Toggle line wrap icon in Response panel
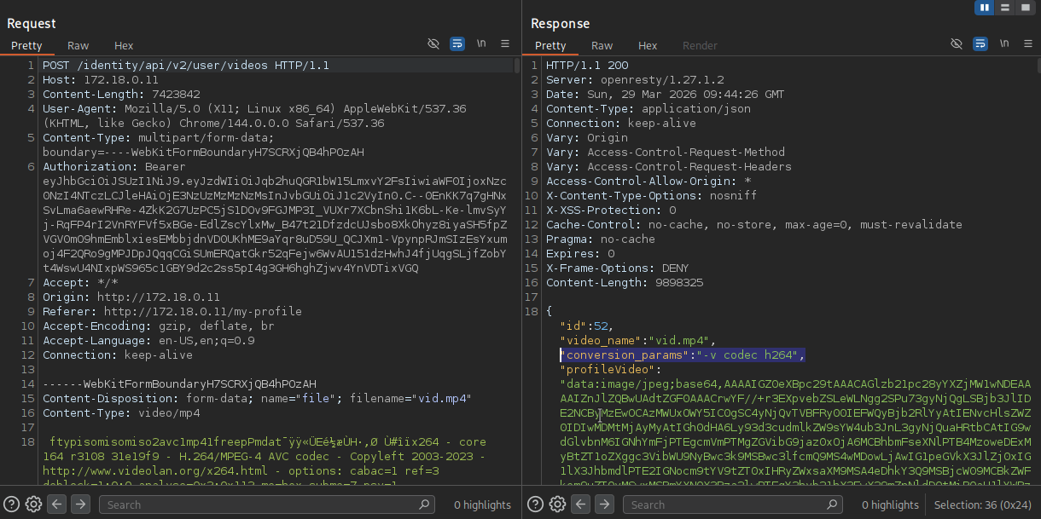Screen dimensions: 1041x519 click(x=980, y=43)
